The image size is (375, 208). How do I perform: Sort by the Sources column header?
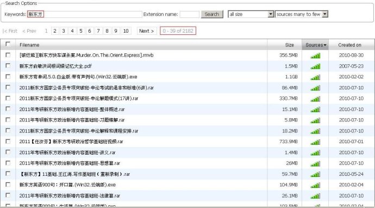315,45
